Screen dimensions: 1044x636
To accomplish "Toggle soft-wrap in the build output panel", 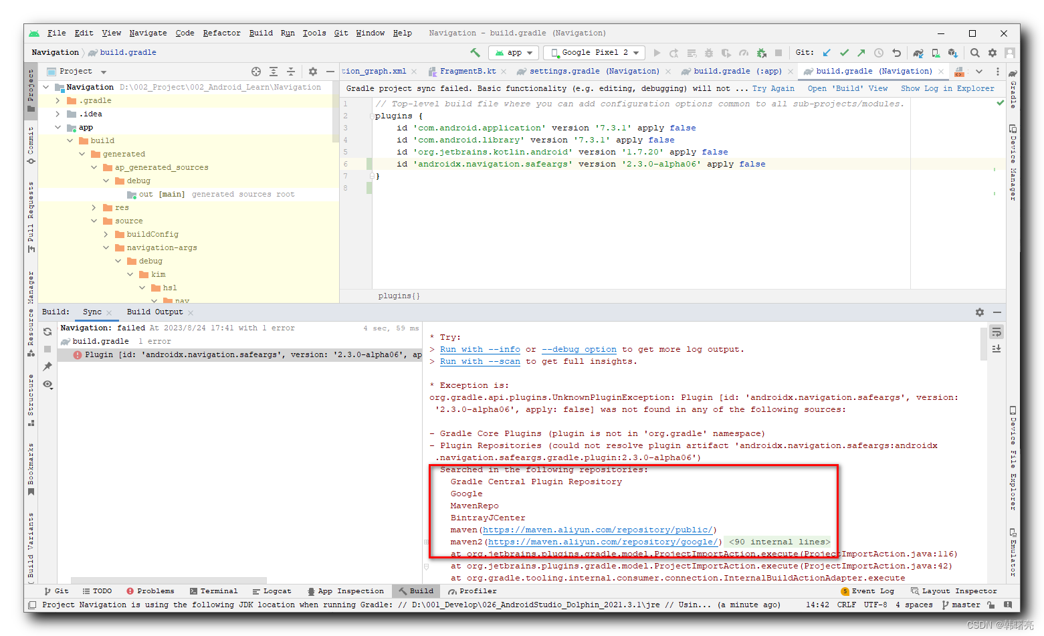I will [x=997, y=331].
